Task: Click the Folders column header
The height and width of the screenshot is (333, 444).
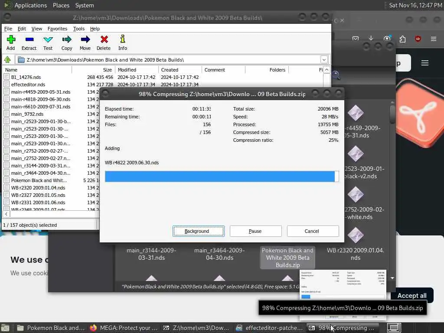Action: pos(267,70)
